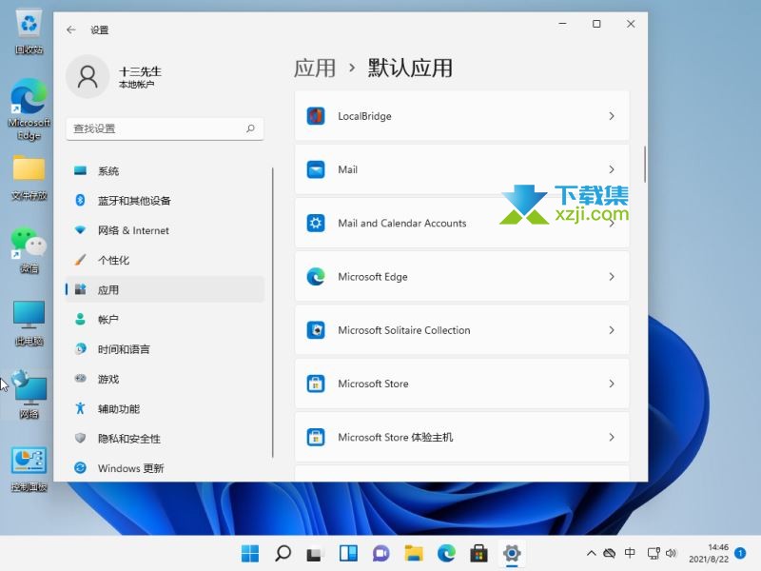Select the 控制面板 desktop icon

29,469
